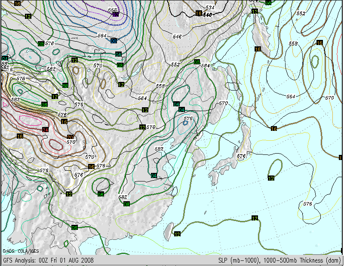Click the 12 label beside Taiwan
The width and height of the screenshot is (344, 266).
point(177,234)
